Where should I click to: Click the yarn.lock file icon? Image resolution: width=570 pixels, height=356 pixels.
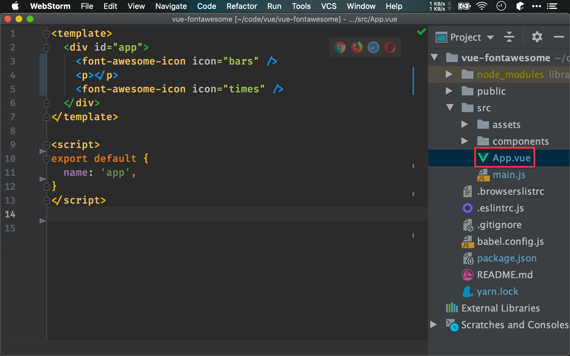click(468, 291)
